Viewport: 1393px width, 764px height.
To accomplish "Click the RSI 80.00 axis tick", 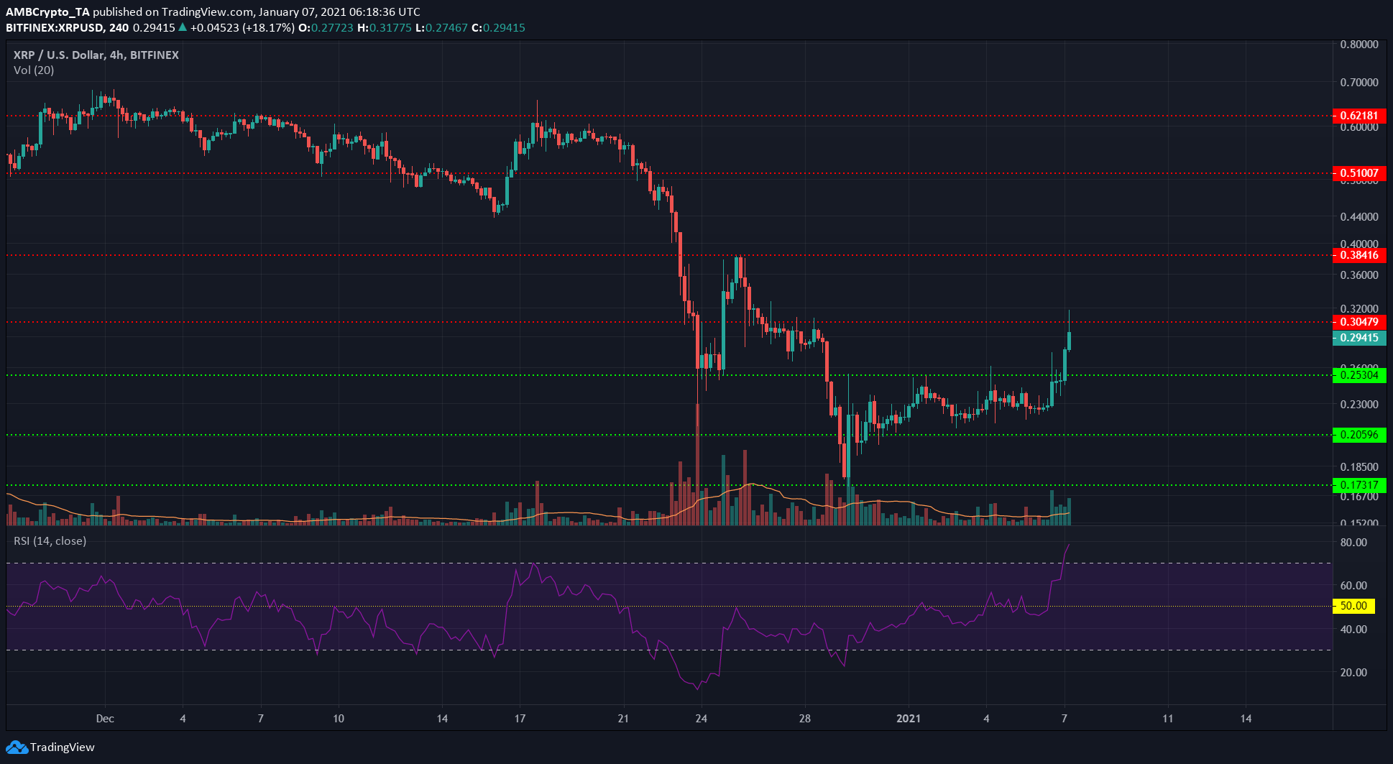I will coord(1353,542).
